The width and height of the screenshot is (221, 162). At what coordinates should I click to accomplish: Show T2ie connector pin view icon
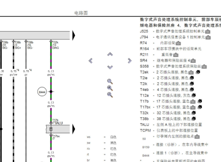[191, 78]
